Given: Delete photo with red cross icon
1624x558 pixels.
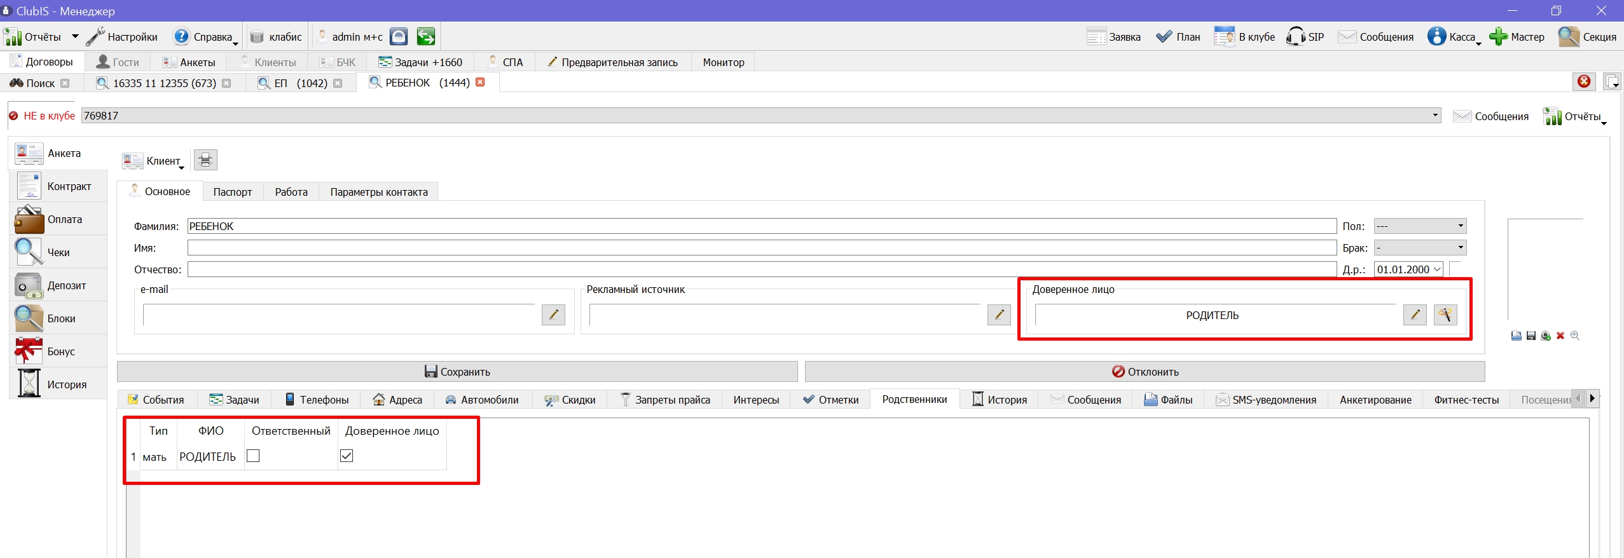Looking at the screenshot, I should point(1560,336).
